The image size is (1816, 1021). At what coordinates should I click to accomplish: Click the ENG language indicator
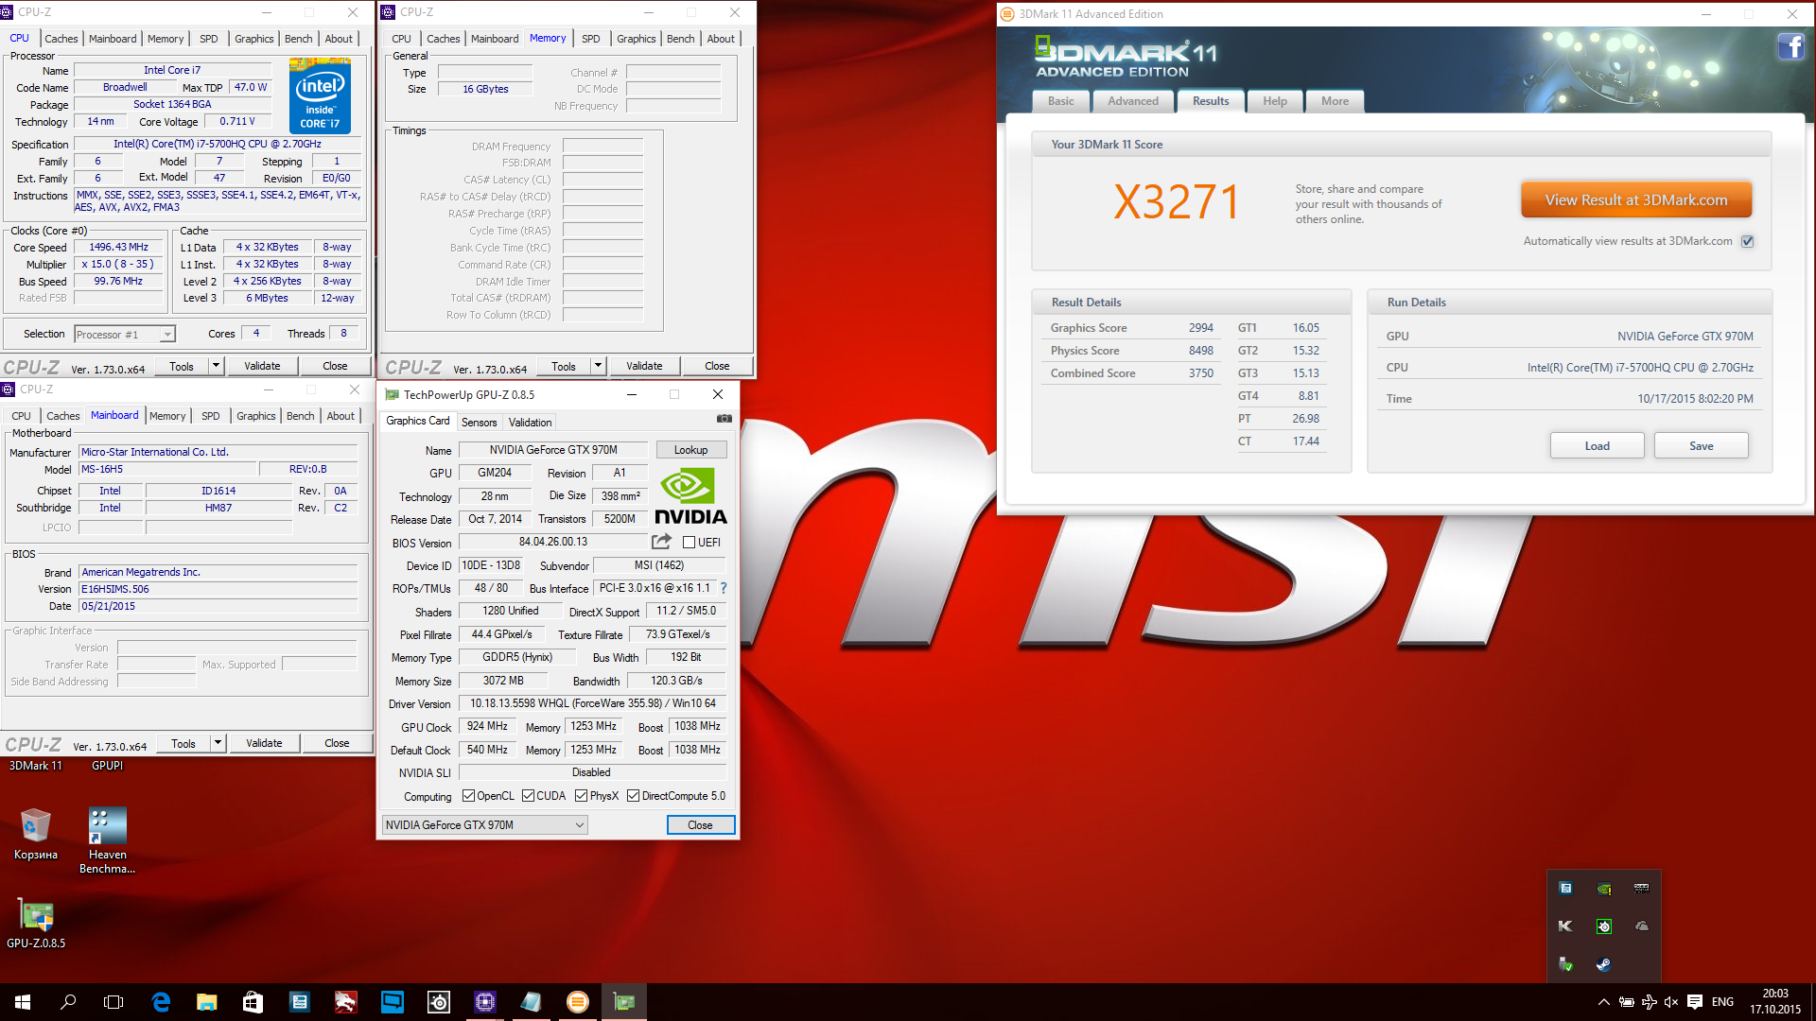(1722, 1002)
